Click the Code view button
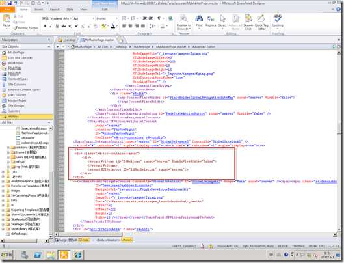This screenshot has height=263, width=344. pos(84,240)
